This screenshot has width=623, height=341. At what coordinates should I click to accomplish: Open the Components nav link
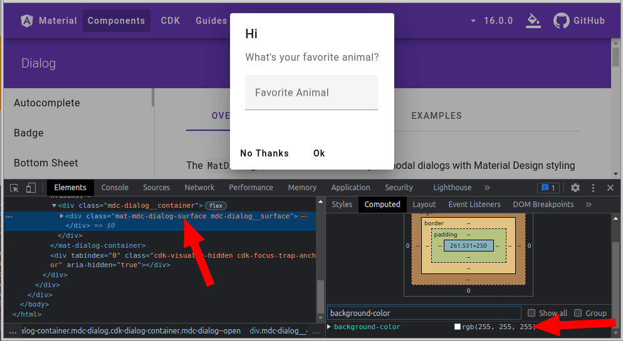117,21
